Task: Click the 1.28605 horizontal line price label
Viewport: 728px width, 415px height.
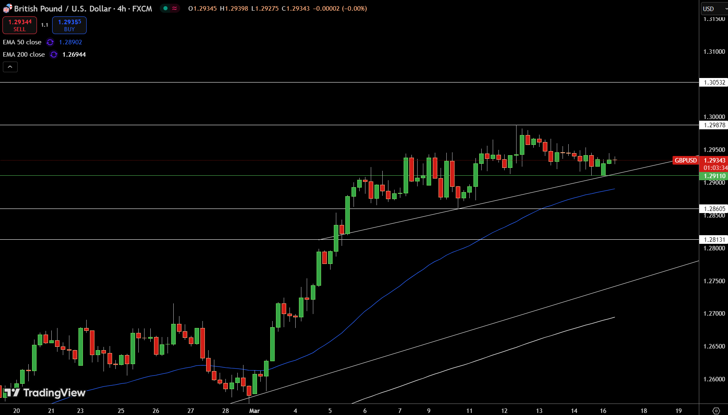Action: [714, 209]
